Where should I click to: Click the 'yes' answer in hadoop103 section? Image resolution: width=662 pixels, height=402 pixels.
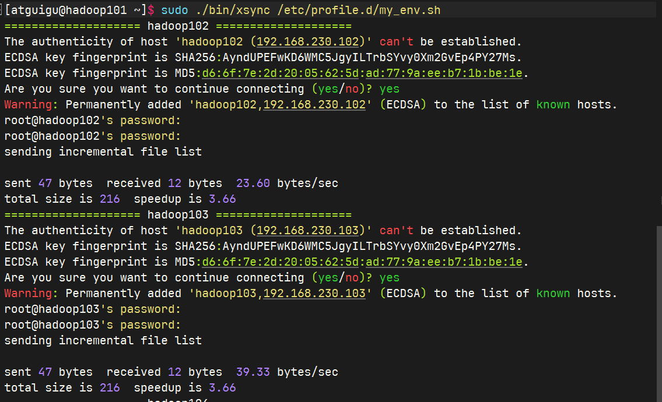click(x=389, y=277)
